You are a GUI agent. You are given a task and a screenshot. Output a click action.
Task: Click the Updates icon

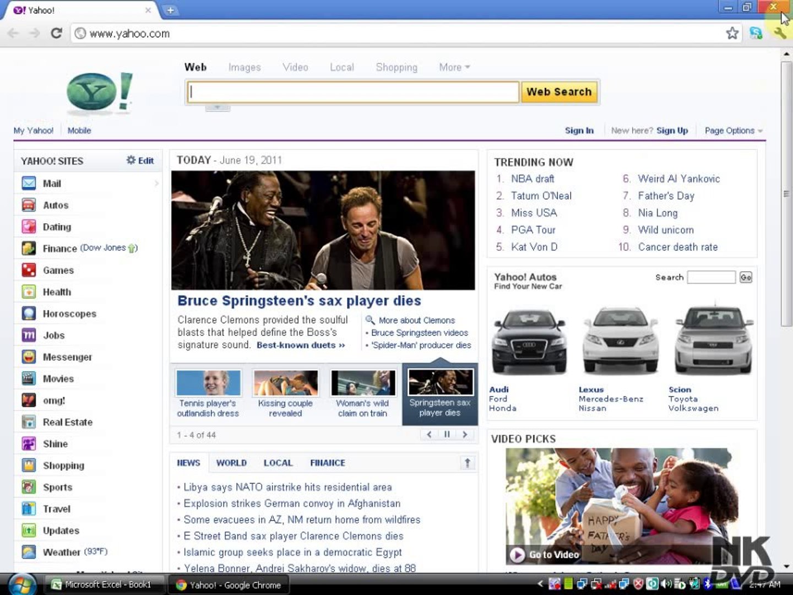click(29, 531)
